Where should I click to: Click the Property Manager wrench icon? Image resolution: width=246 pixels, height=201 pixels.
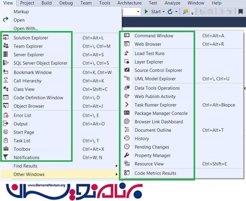[127, 155]
